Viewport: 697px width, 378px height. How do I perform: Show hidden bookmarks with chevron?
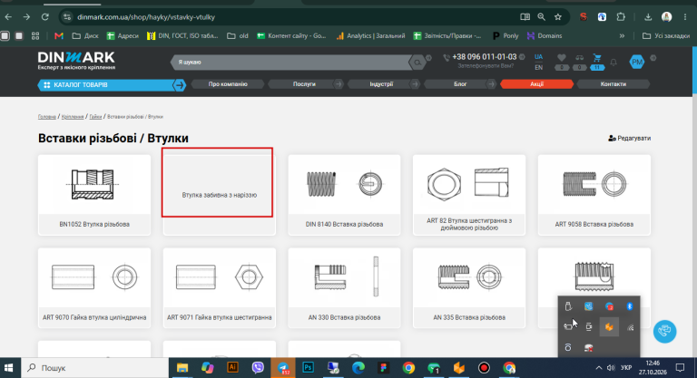pyautogui.click(x=622, y=36)
